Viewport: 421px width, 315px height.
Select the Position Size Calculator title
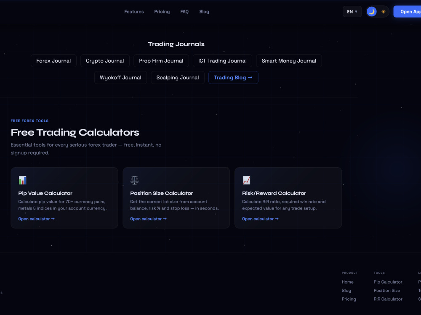pyautogui.click(x=162, y=193)
